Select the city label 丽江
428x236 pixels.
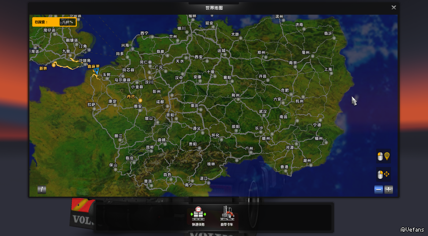[x=118, y=136]
